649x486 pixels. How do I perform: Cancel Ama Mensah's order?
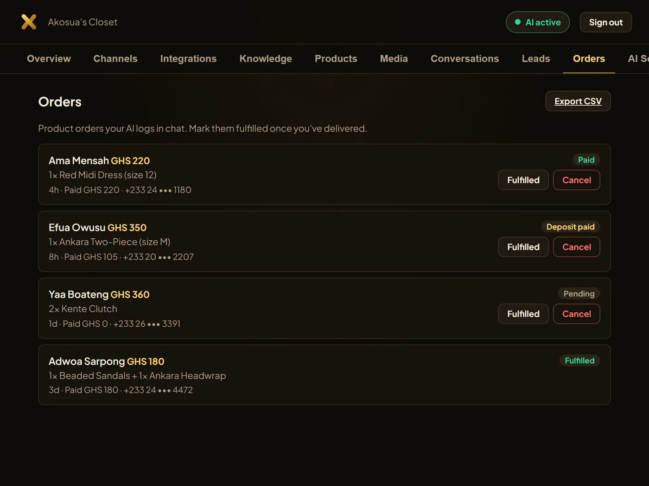(576, 180)
